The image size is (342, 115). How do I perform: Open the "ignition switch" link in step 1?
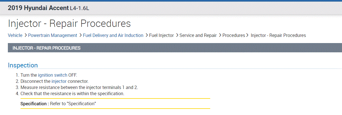pos(53,75)
